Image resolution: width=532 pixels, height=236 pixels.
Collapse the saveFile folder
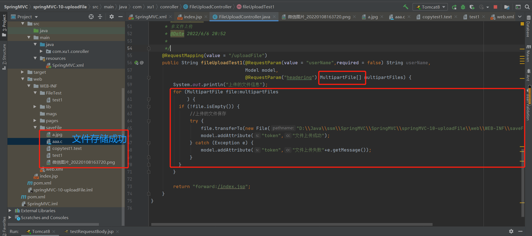coord(35,127)
